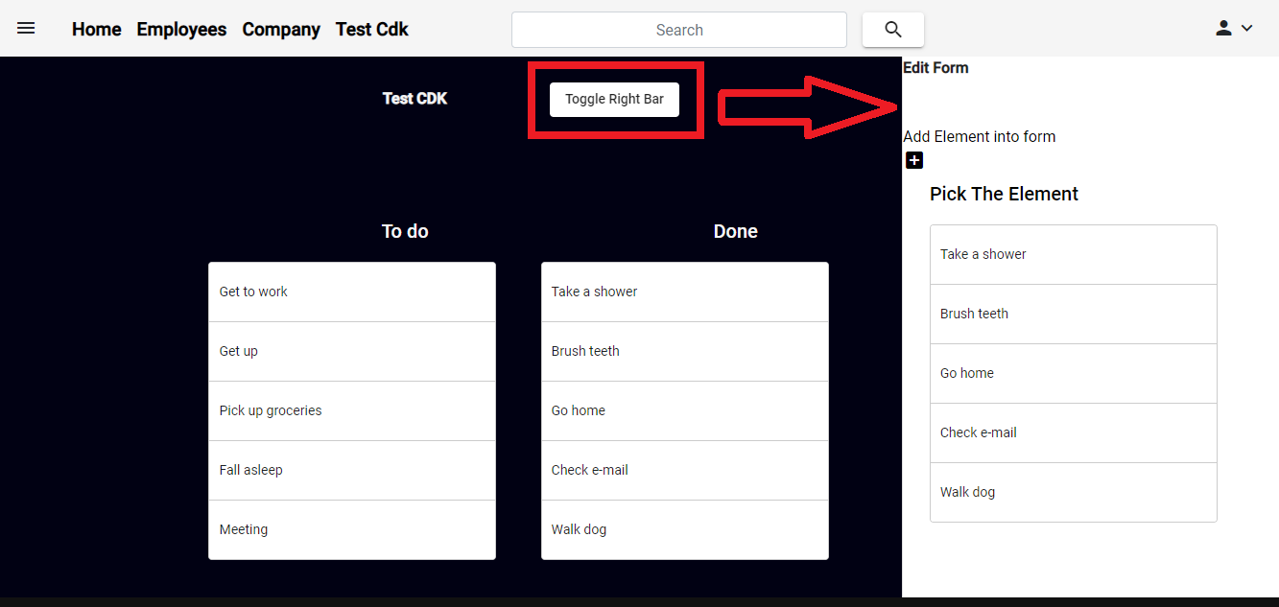
Task: Pick 'Check e-mail' in right panel
Action: coord(1074,432)
